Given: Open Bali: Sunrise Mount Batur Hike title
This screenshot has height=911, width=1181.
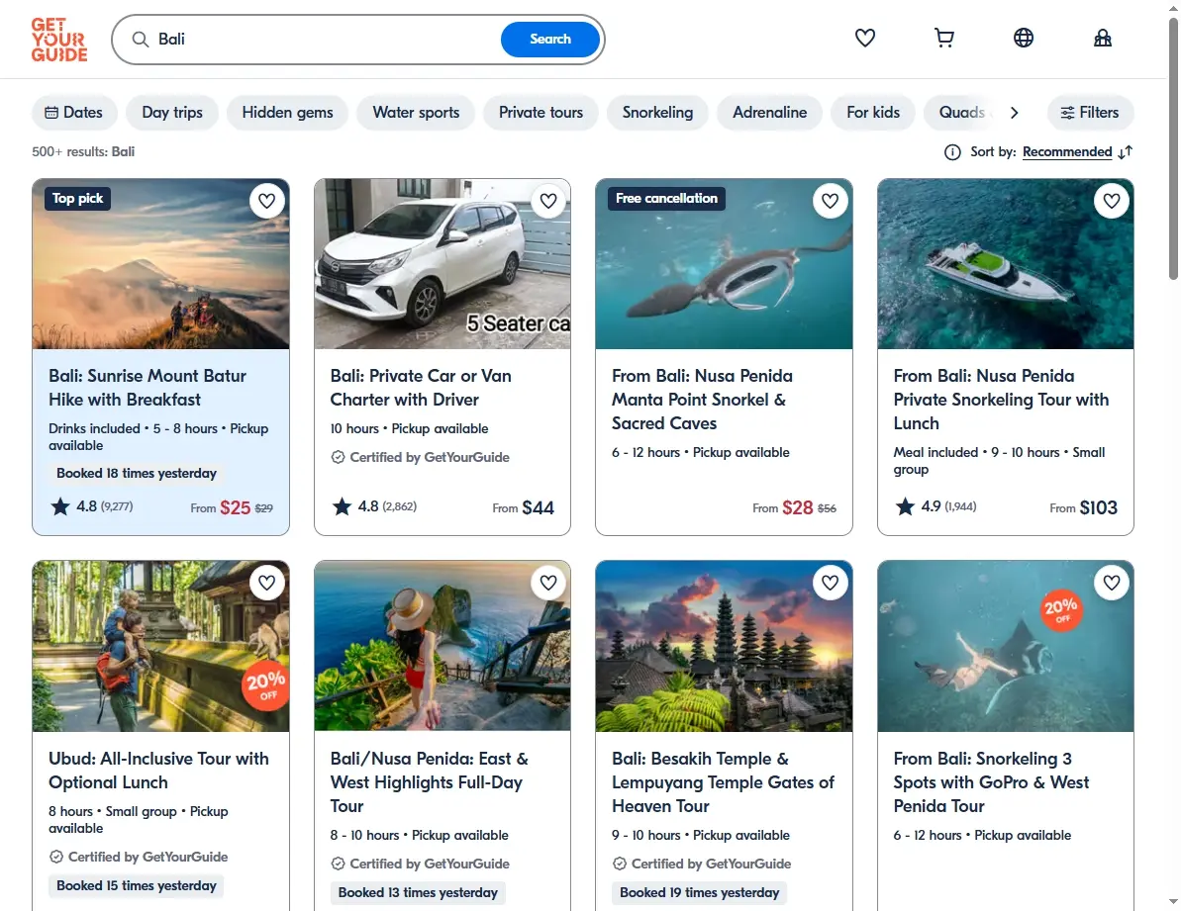Looking at the screenshot, I should [x=148, y=388].
